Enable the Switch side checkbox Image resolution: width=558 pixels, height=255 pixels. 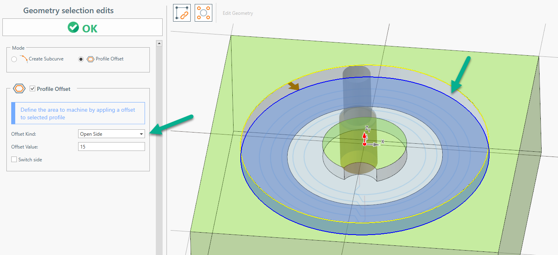[x=14, y=160]
